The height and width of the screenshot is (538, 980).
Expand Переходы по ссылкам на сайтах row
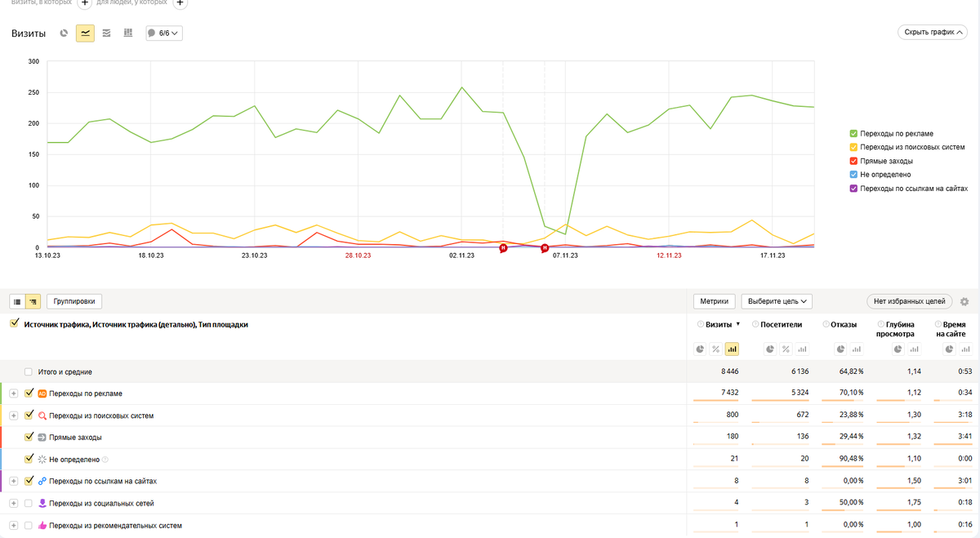(x=13, y=482)
